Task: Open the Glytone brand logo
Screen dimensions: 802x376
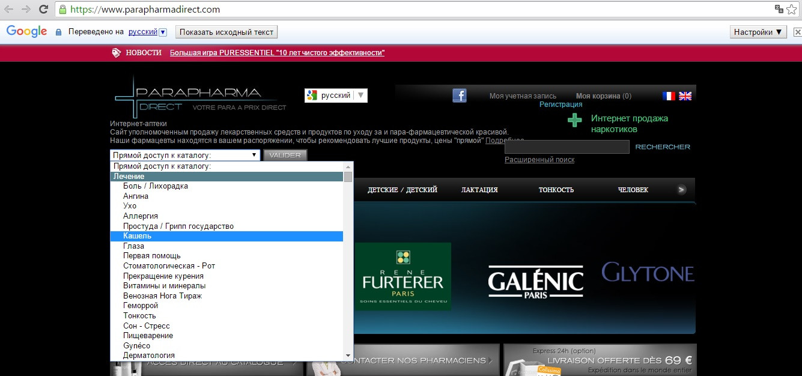Action: click(x=648, y=273)
